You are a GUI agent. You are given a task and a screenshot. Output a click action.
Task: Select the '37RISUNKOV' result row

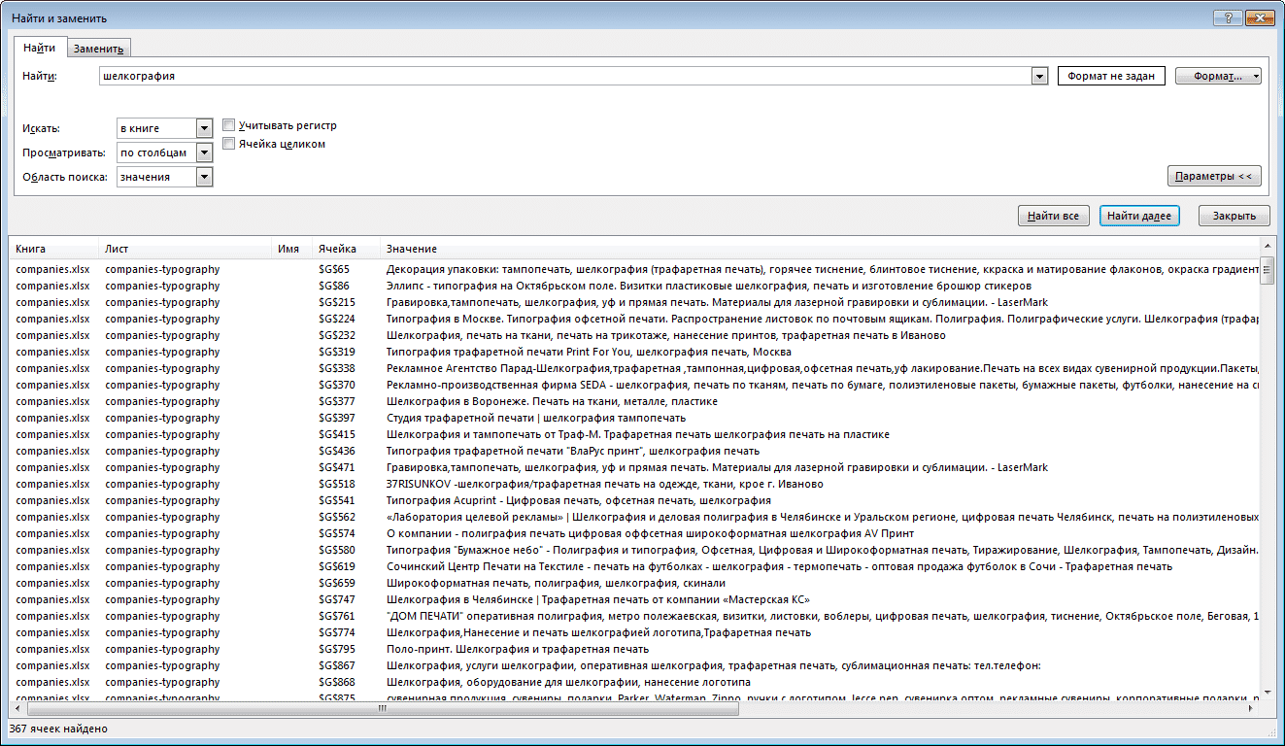coord(634,484)
